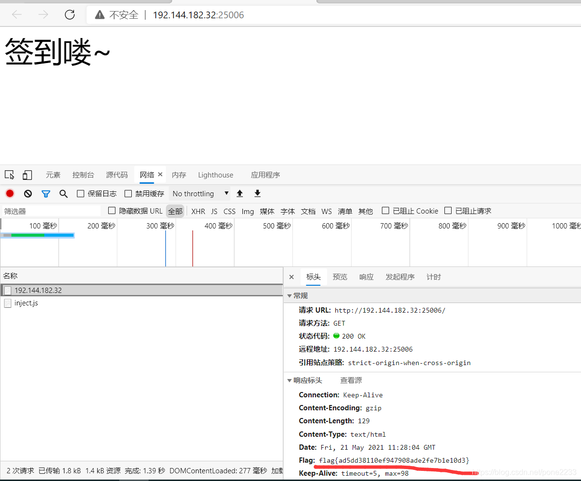The image size is (581, 481).
Task: Focus the filter input field (筛选器)
Action: (51, 211)
